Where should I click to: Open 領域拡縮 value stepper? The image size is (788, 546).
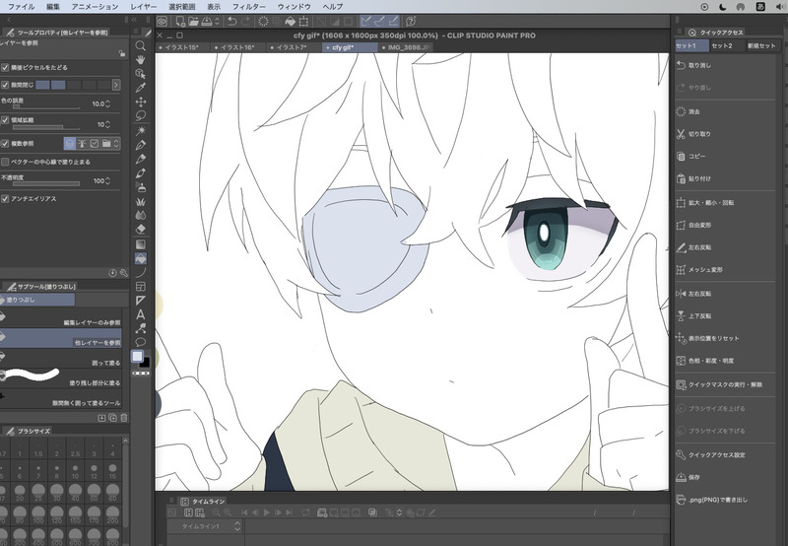click(x=107, y=124)
